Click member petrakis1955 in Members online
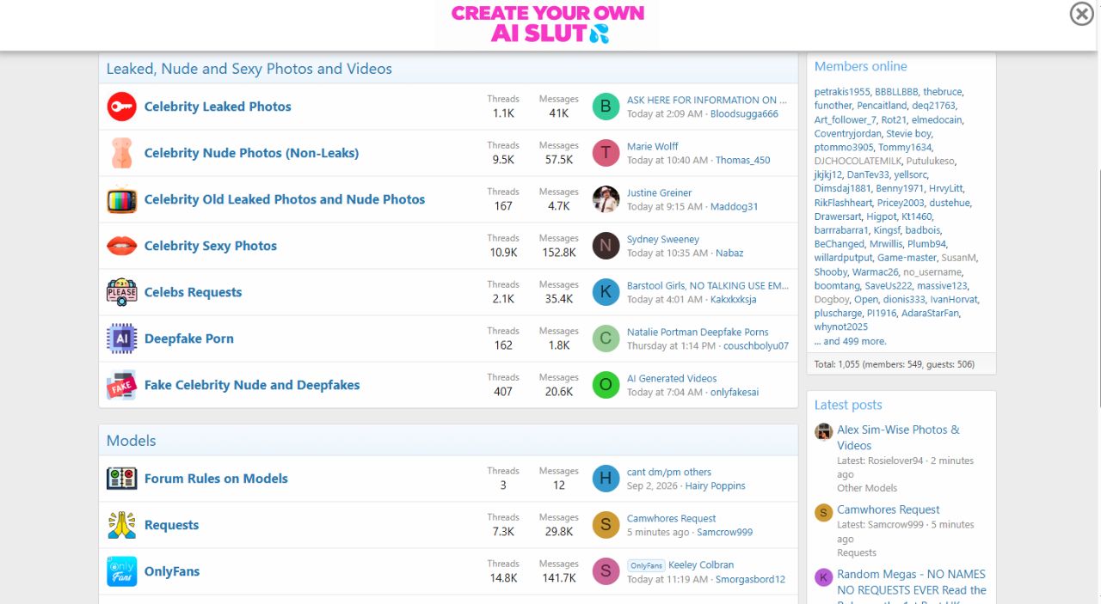1101x604 pixels. (x=842, y=92)
